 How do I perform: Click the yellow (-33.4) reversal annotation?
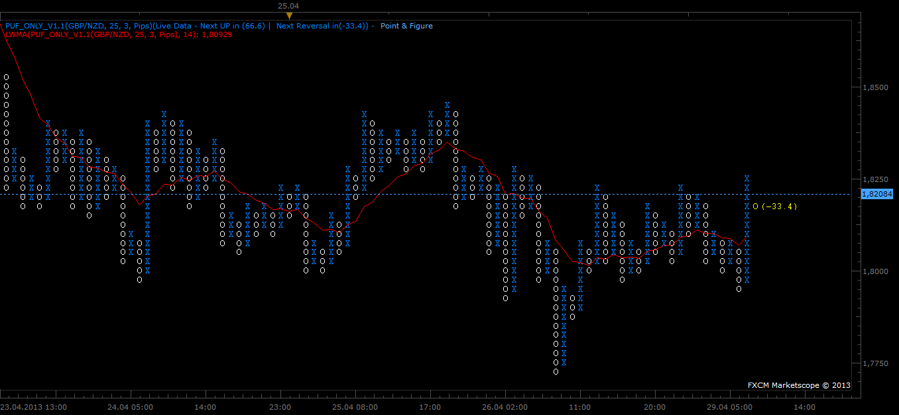pos(779,207)
